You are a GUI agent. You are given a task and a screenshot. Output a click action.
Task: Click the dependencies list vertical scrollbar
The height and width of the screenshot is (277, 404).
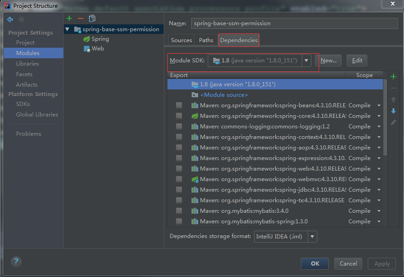click(385, 117)
